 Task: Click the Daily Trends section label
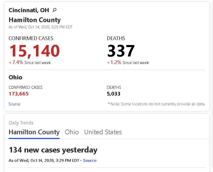pyautogui.click(x=21, y=123)
